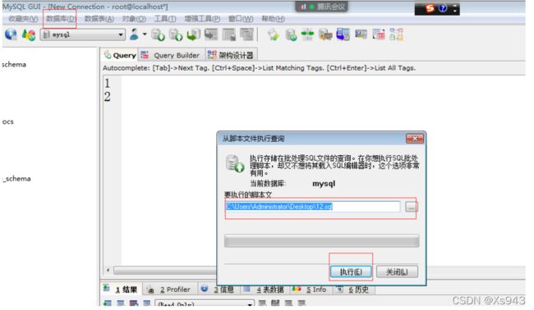
Task: Open the 帮助(H) menu
Action: tap(273, 19)
